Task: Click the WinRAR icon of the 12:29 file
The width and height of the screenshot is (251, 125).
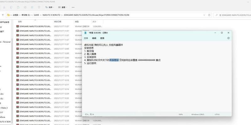Action: (x=18, y=93)
